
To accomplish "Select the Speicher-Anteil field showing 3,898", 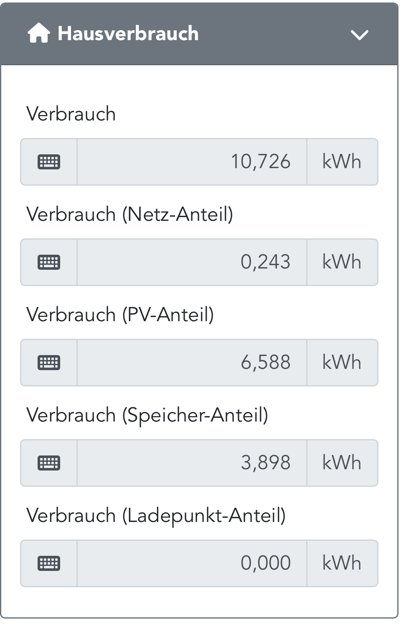I will click(192, 463).
